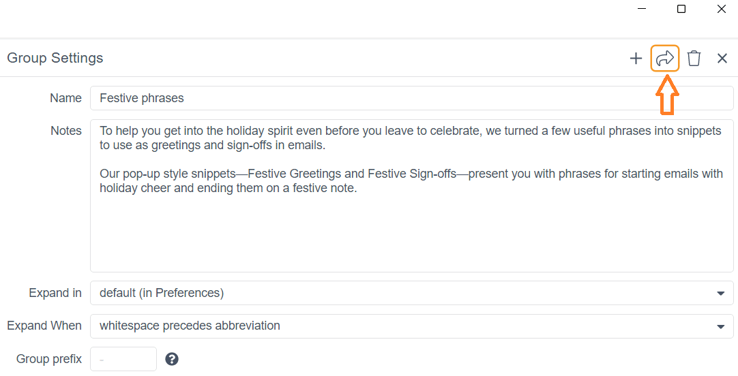
Task: Add a new item with the plus icon
Action: [636, 59]
